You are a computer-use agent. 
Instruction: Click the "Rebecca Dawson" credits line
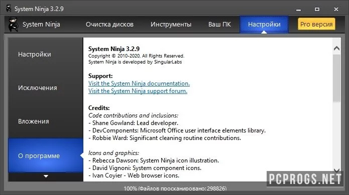point(154,160)
